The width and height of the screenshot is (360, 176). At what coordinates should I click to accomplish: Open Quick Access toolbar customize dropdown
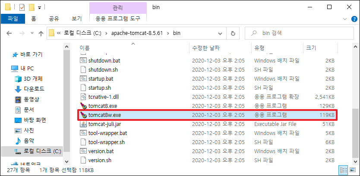tap(39, 8)
